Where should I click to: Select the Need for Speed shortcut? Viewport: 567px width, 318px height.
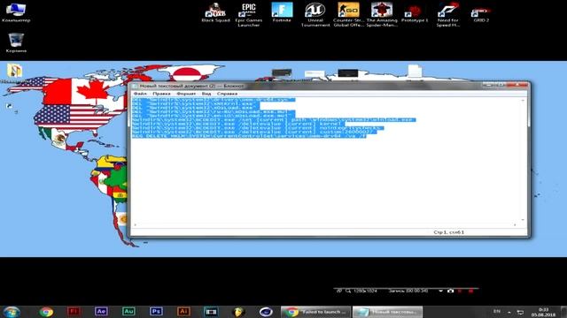tap(448, 15)
